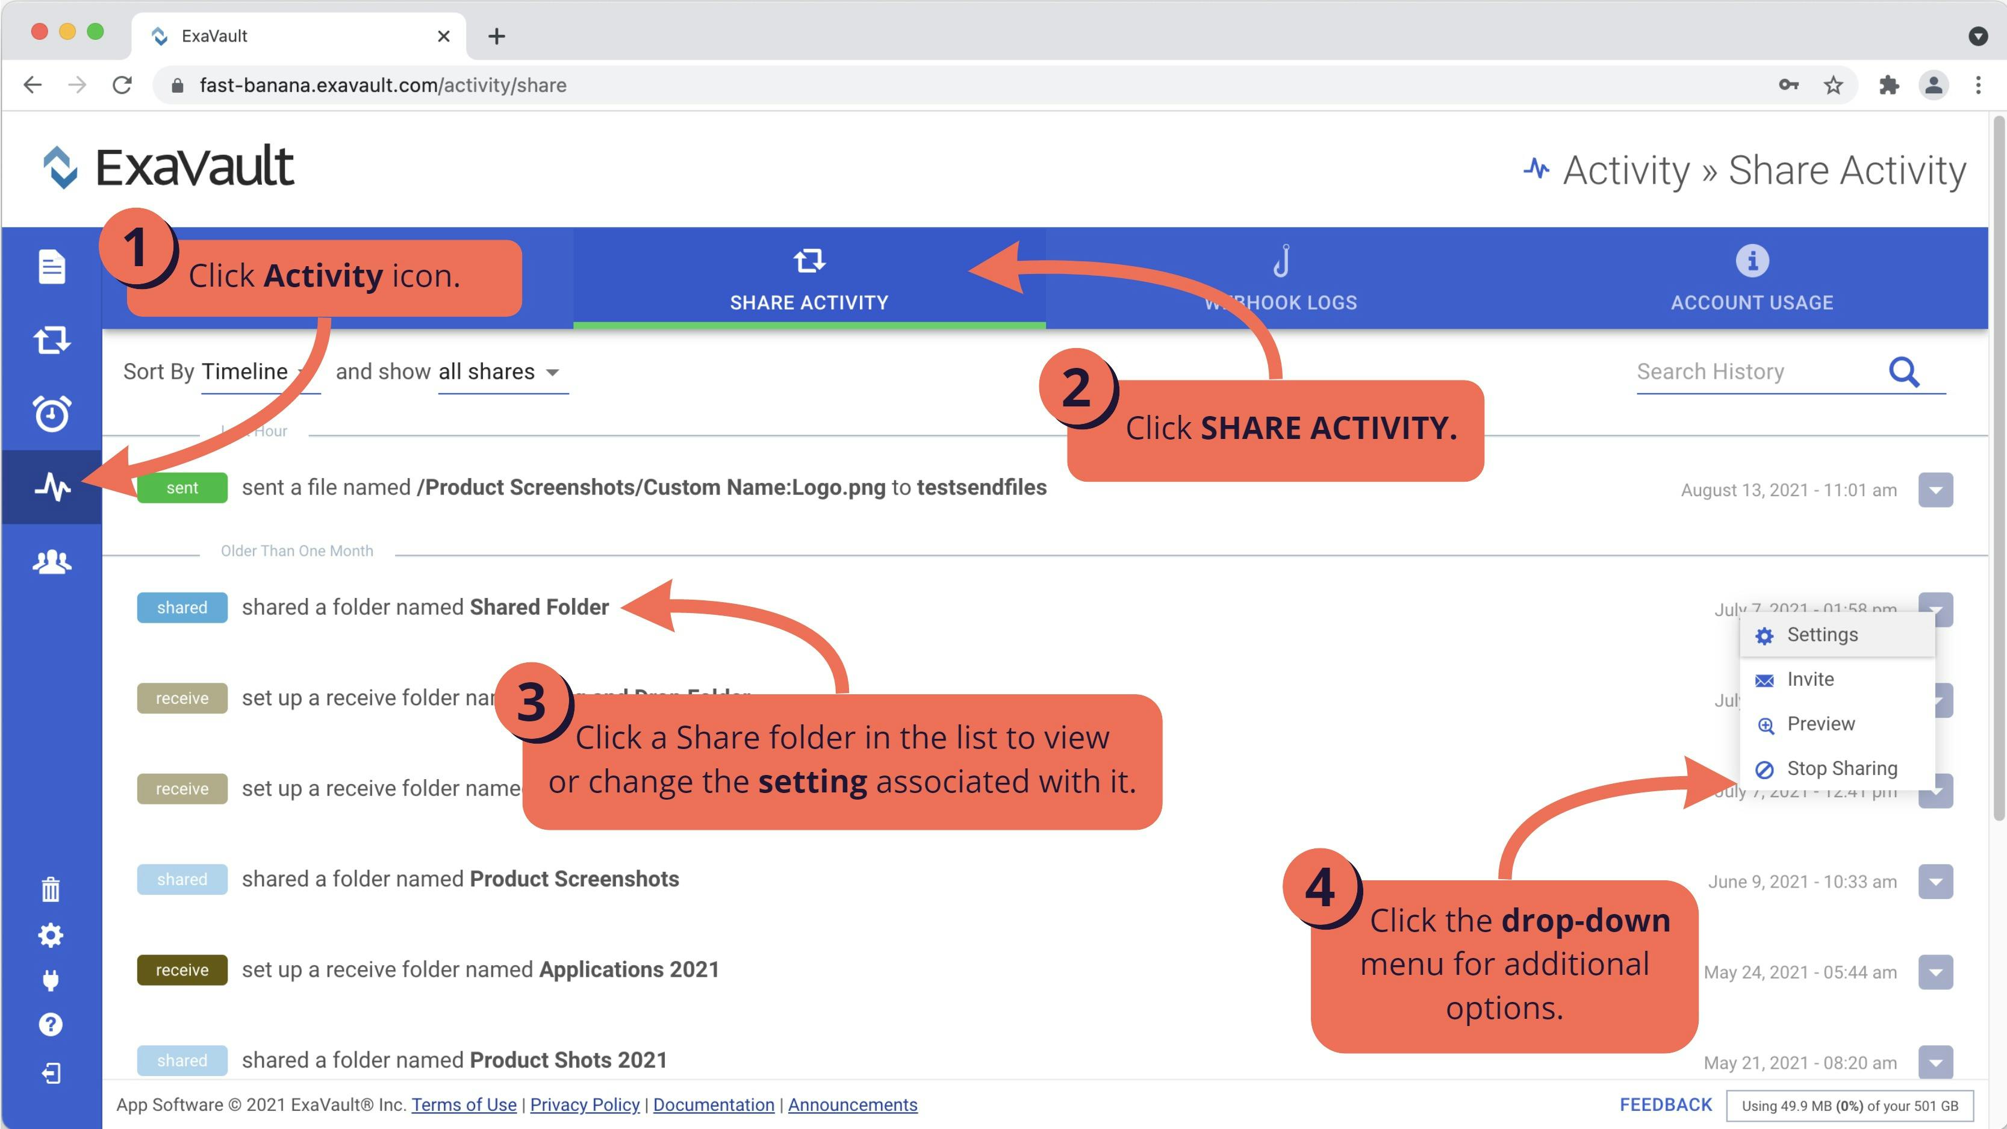Screen dimensions: 2007x1129
Task: Open the Terms of Use link
Action: 464,1105
